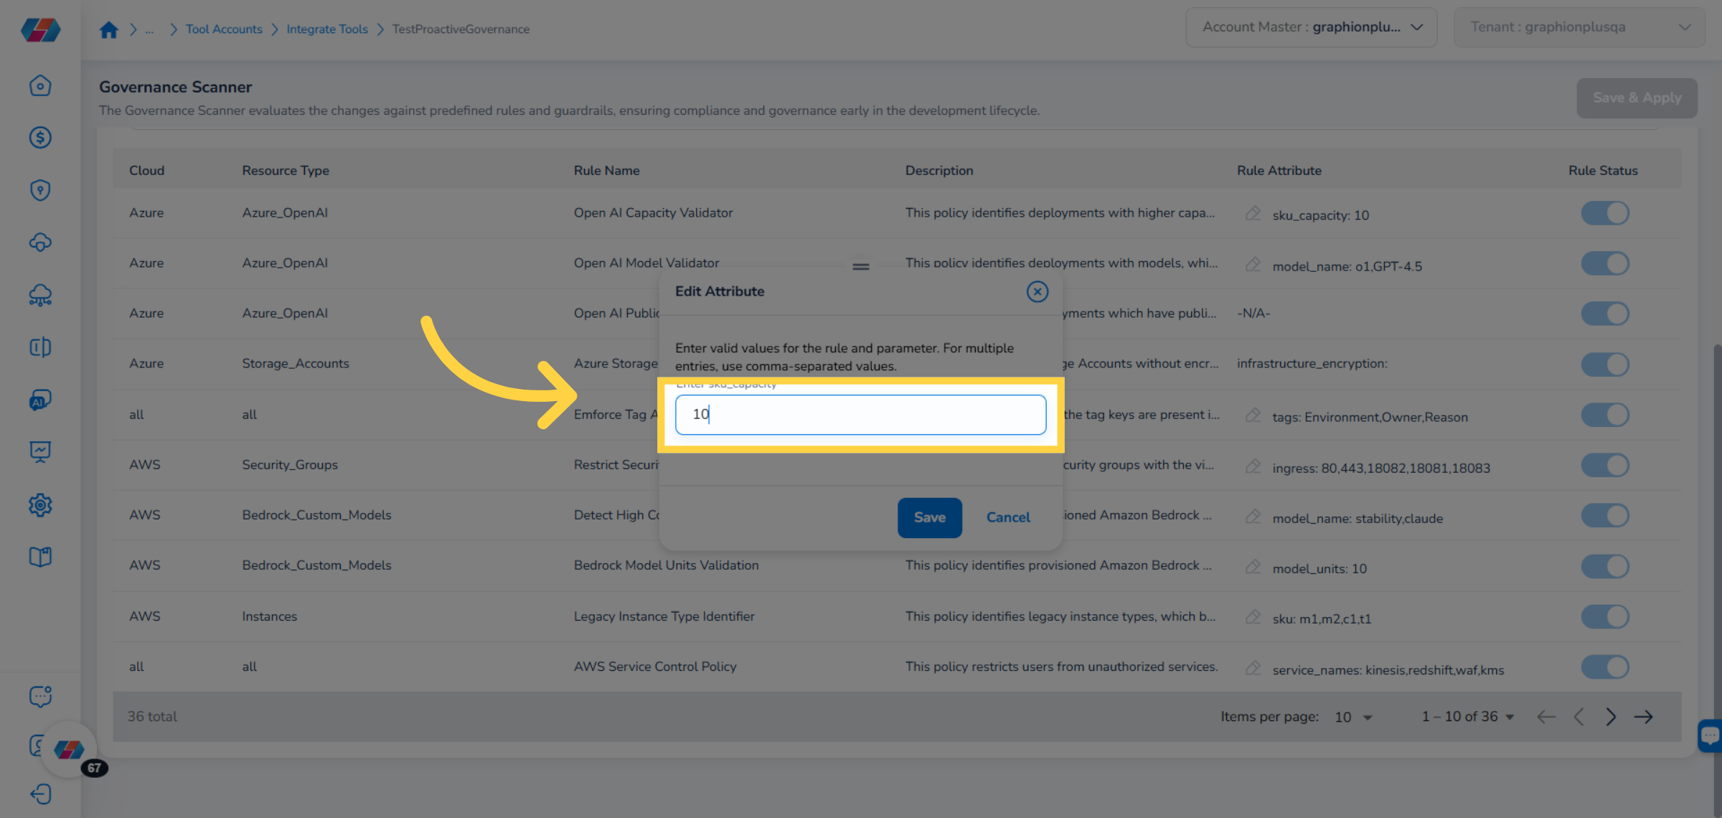
Task: Open the chat support widget
Action: 1711,735
